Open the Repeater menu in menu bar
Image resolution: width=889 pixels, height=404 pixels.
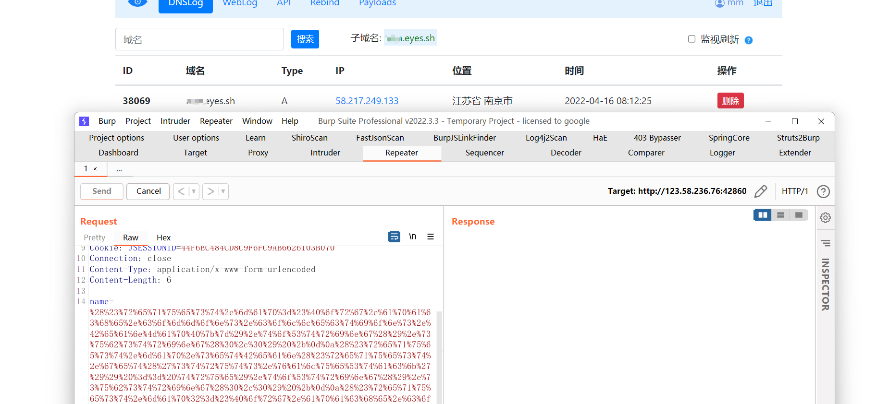pos(216,121)
